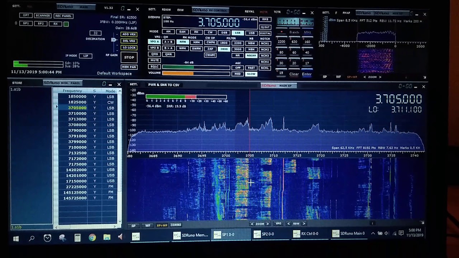Image resolution: width=459 pixels, height=258 pixels.
Task: Open the Bands selector on the keypad
Action: (x=294, y=32)
